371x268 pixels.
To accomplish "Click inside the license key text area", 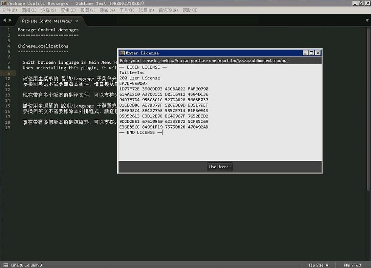I will (x=220, y=113).
